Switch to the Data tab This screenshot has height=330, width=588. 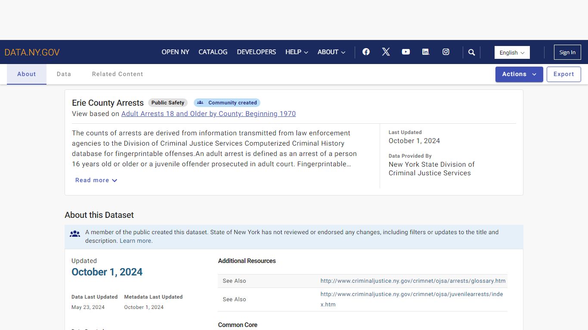click(64, 74)
